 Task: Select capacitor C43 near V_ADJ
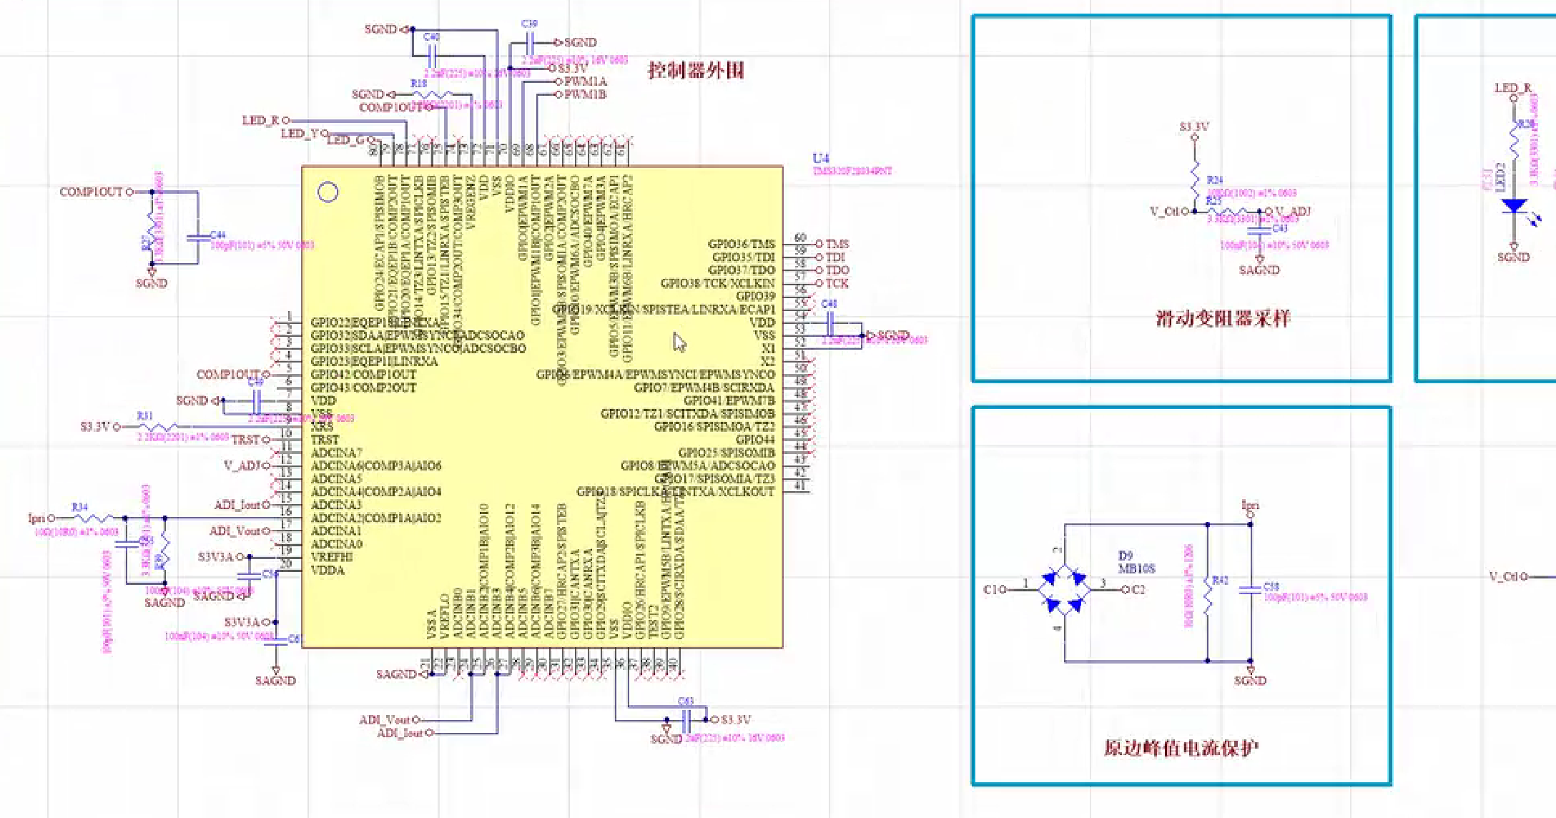point(1259,230)
